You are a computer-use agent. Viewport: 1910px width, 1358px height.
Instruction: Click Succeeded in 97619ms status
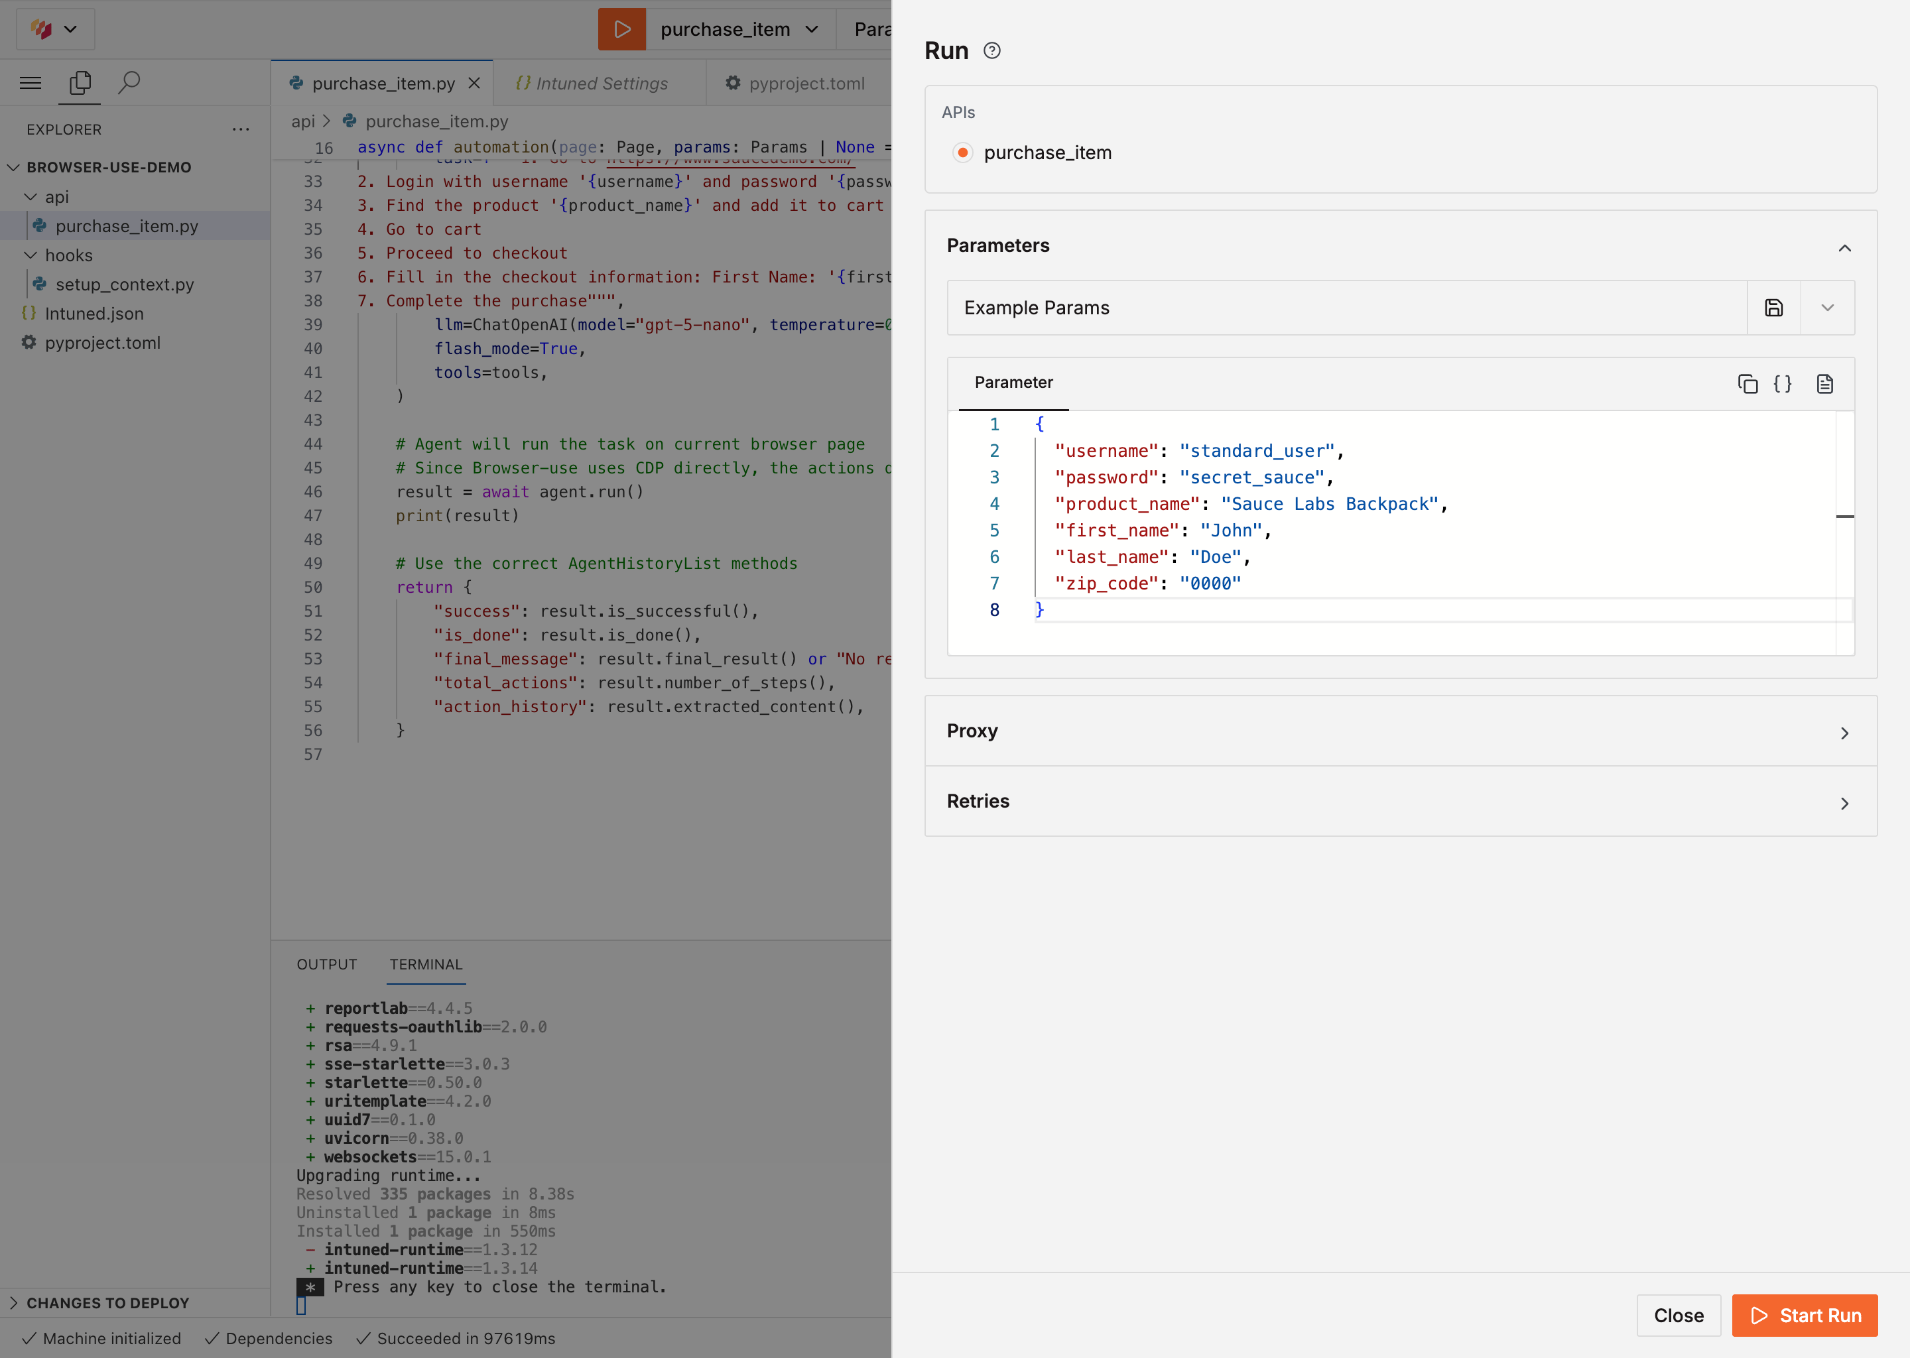pos(456,1339)
